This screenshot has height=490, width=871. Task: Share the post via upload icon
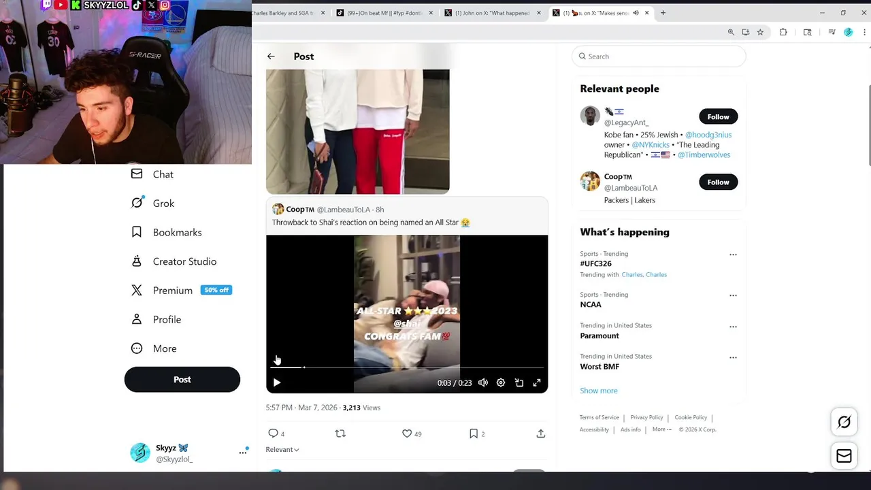coord(541,434)
